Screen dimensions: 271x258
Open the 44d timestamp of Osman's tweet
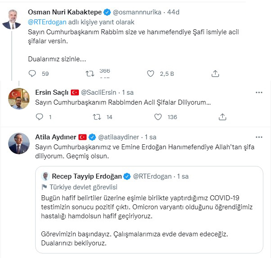tap(173, 12)
